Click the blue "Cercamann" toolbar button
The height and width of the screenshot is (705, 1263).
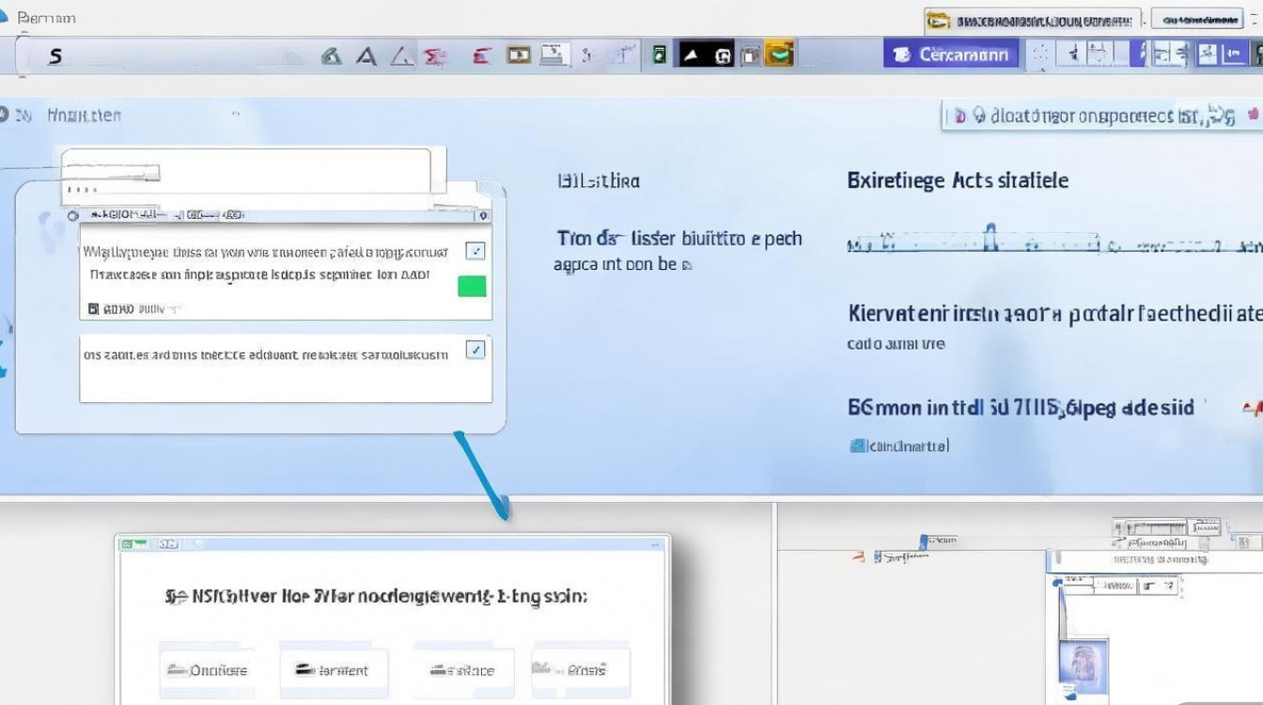951,55
